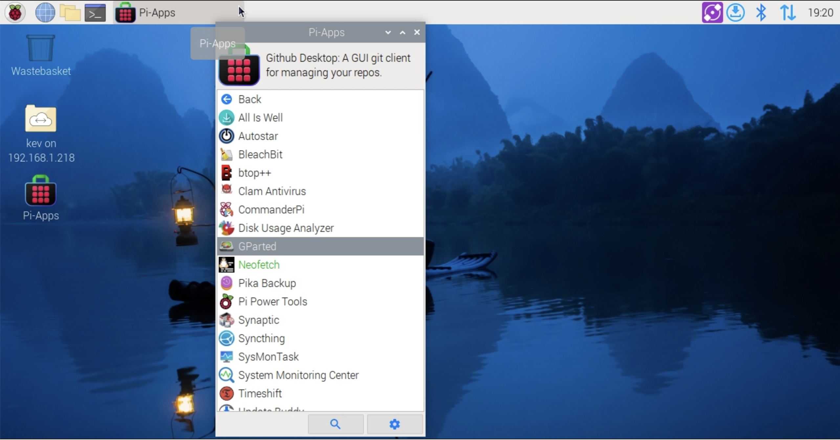
Task: Select the GParted disk icon
Action: pyautogui.click(x=227, y=246)
